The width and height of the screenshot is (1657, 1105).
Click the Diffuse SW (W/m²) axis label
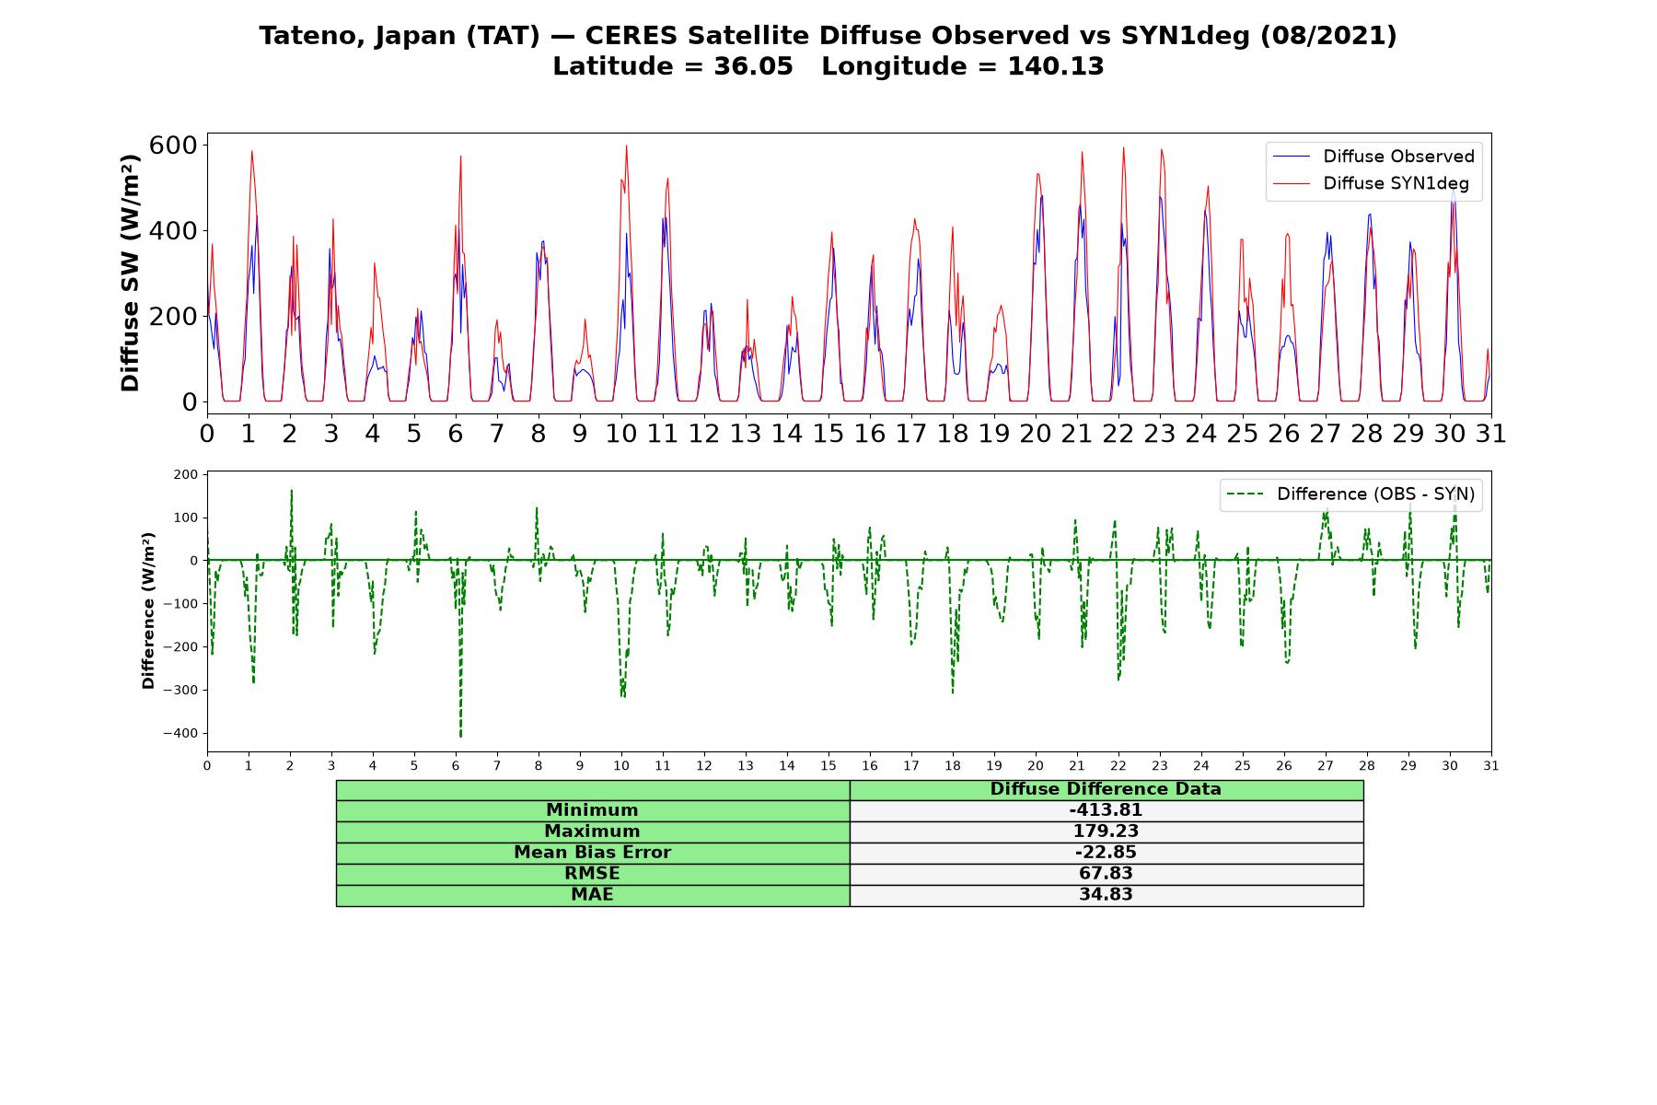131,273
